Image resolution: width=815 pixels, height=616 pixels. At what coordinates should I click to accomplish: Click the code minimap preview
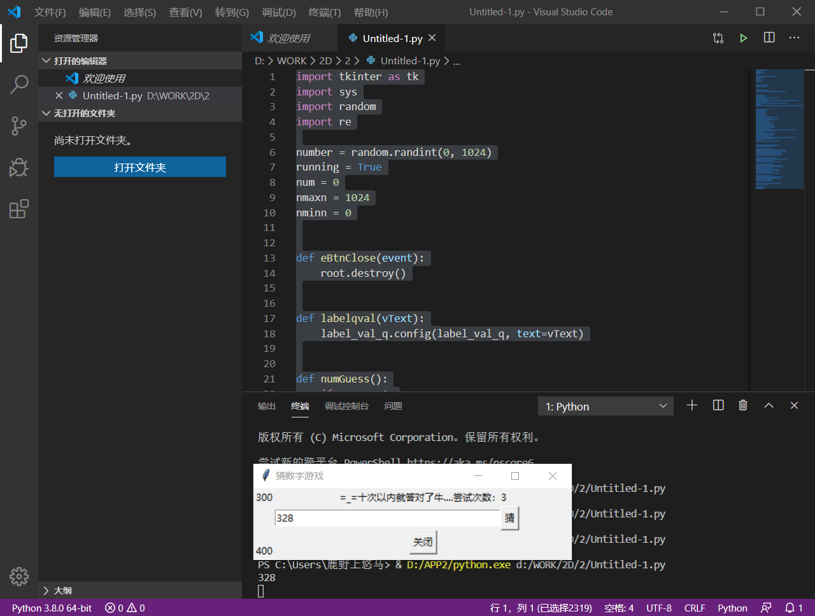(779, 129)
